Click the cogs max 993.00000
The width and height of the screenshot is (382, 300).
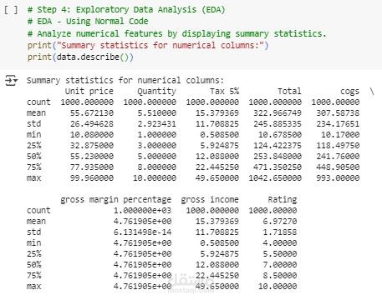(x=338, y=178)
